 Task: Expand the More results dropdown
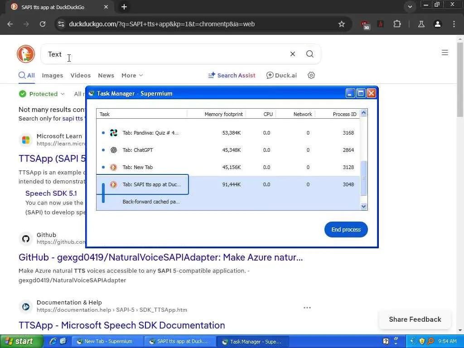(x=132, y=76)
